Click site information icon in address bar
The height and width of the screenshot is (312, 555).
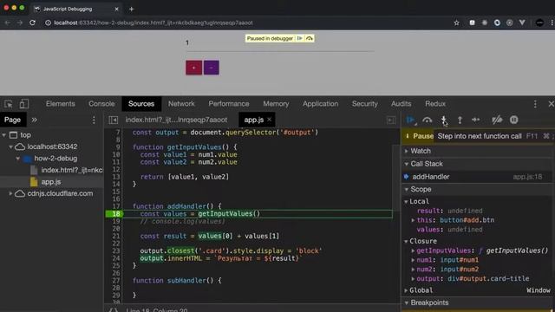[x=48, y=23]
